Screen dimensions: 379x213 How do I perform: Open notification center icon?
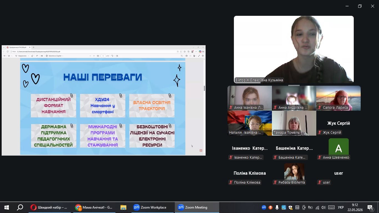pyautogui.click(x=370, y=207)
